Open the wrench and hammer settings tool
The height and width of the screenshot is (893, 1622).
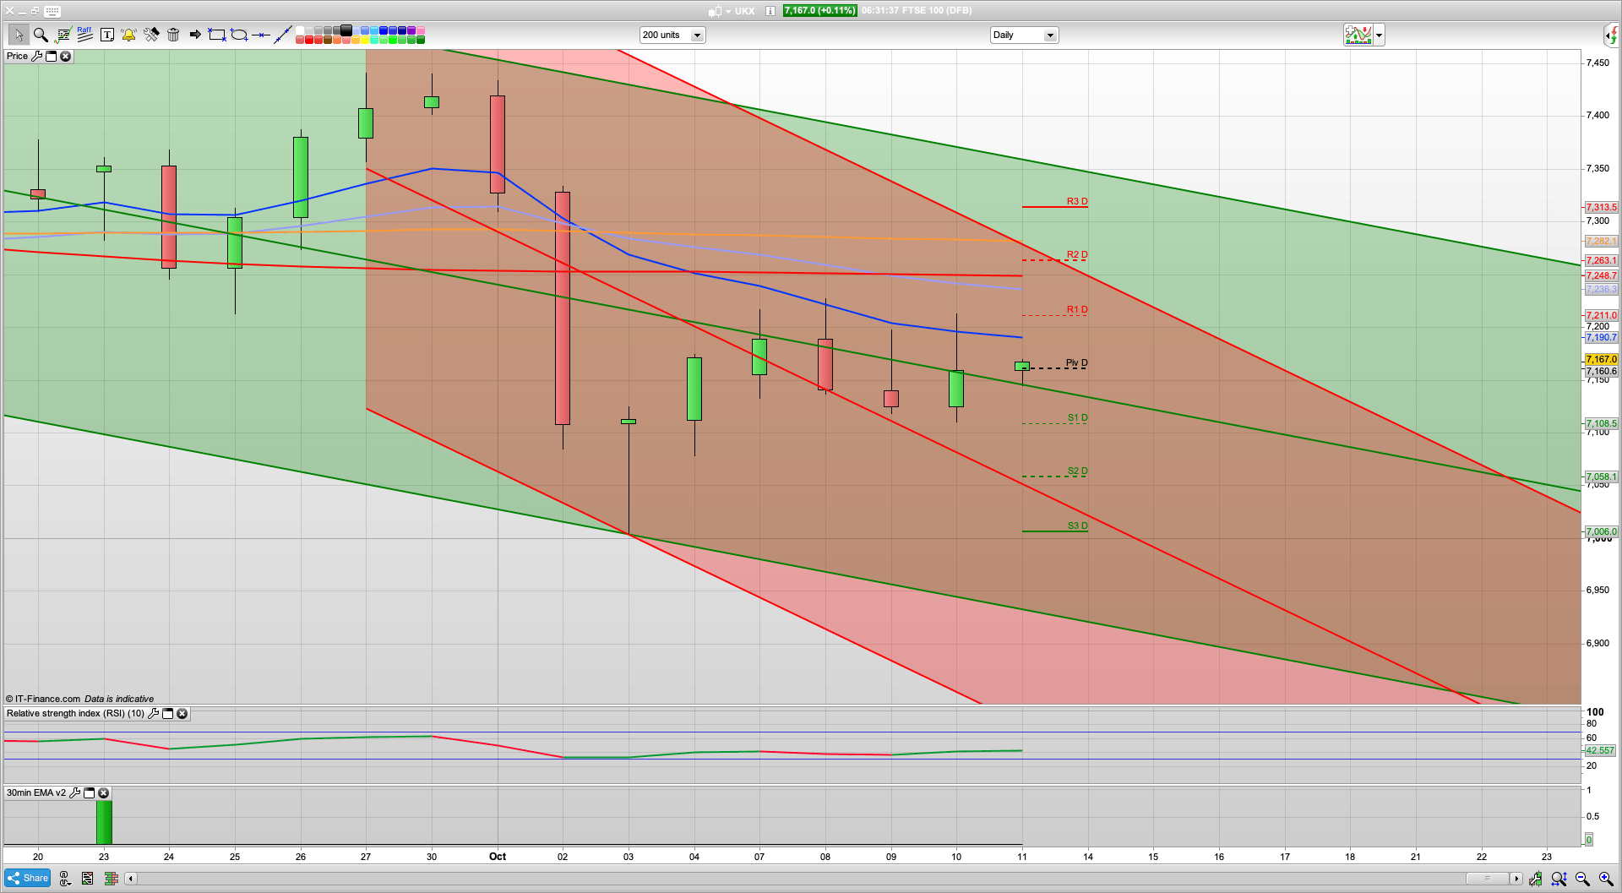click(x=151, y=35)
